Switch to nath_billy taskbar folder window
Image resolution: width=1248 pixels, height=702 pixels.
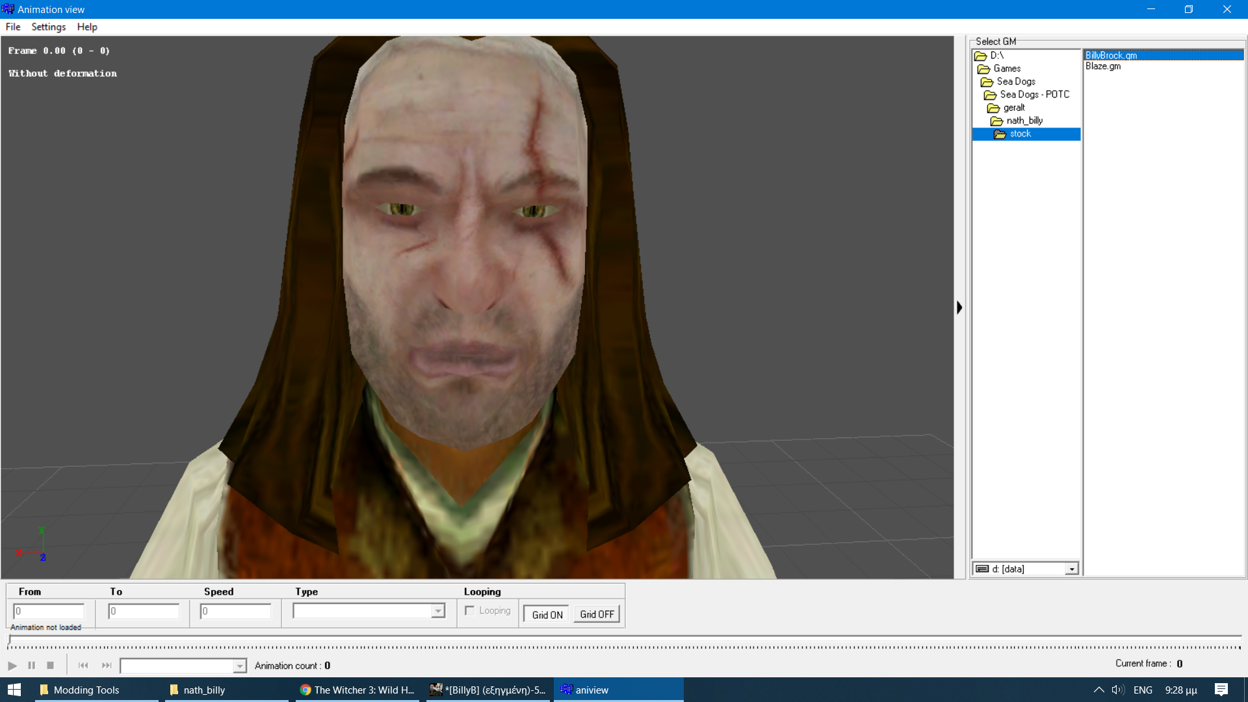point(227,690)
